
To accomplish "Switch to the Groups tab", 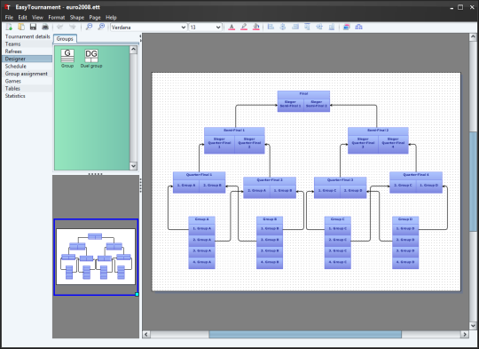I will point(65,39).
